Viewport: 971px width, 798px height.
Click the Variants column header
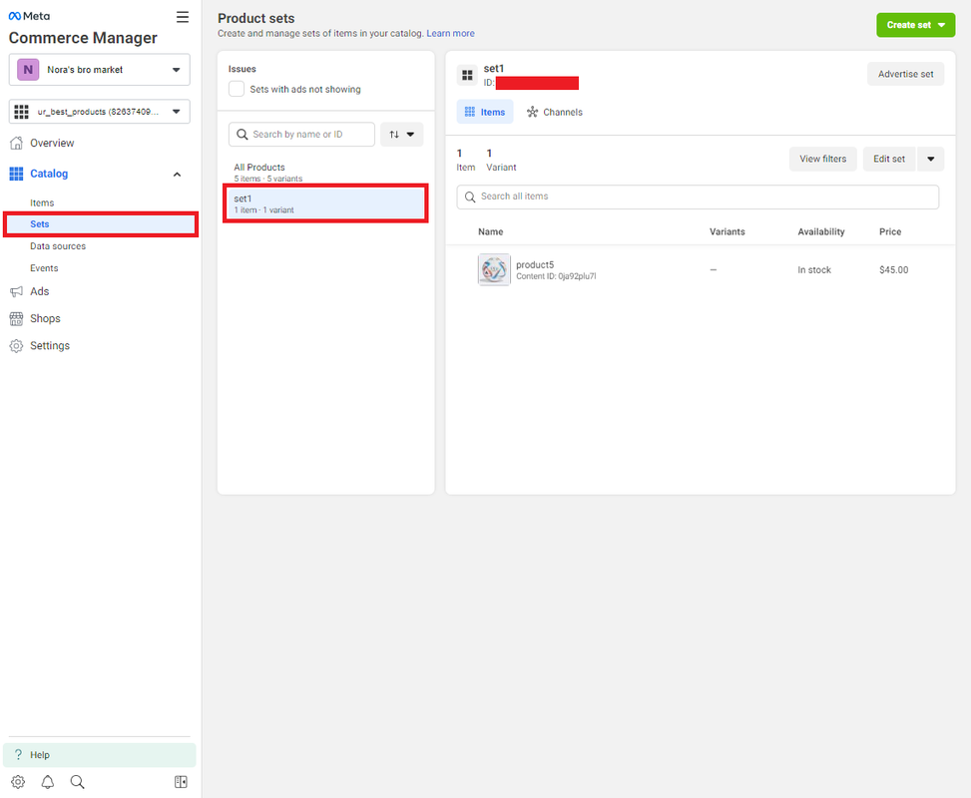[x=728, y=232]
